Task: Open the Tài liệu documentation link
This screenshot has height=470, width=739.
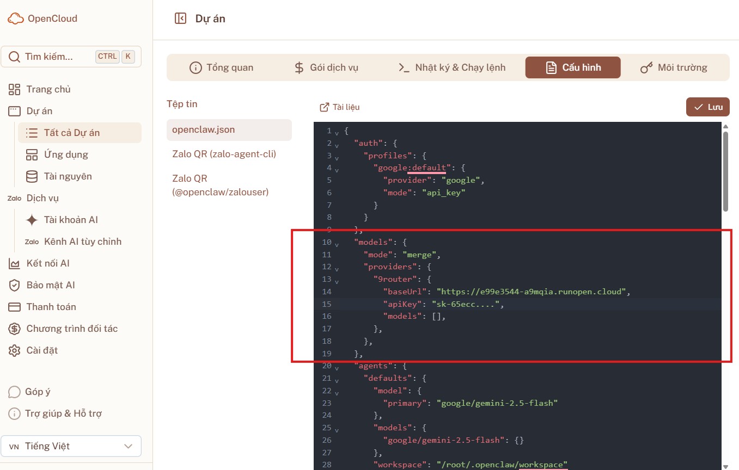Action: coord(339,107)
